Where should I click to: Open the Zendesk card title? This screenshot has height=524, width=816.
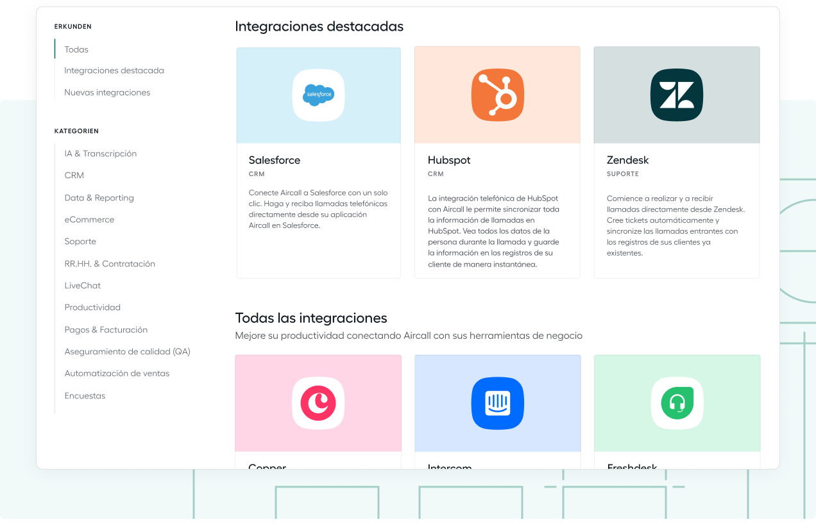pos(628,160)
